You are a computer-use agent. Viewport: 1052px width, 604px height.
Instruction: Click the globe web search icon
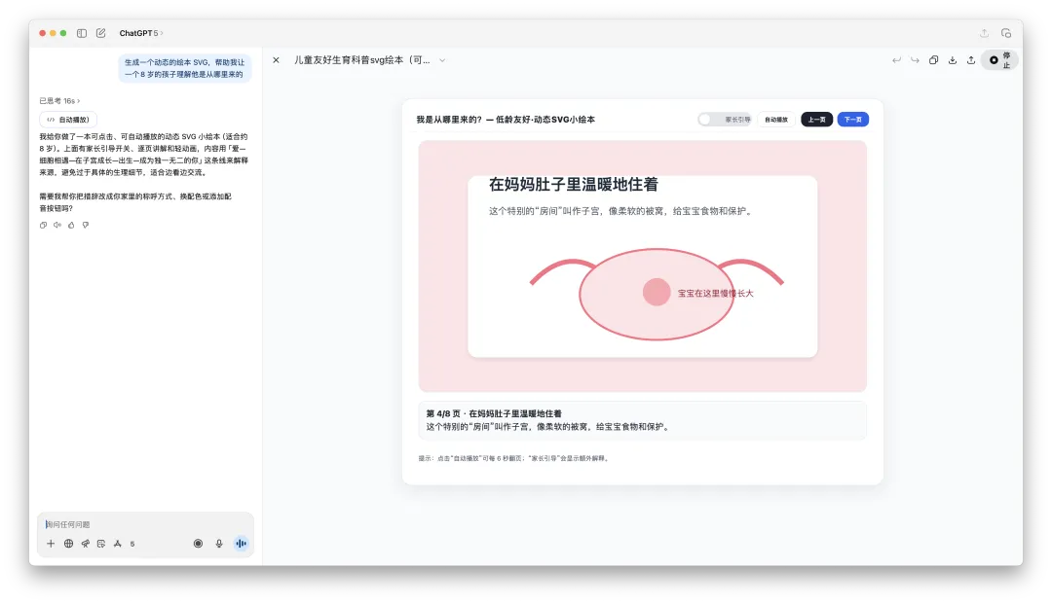(68, 544)
